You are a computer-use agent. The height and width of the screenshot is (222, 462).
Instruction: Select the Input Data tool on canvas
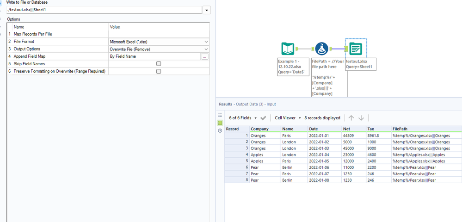(288, 49)
